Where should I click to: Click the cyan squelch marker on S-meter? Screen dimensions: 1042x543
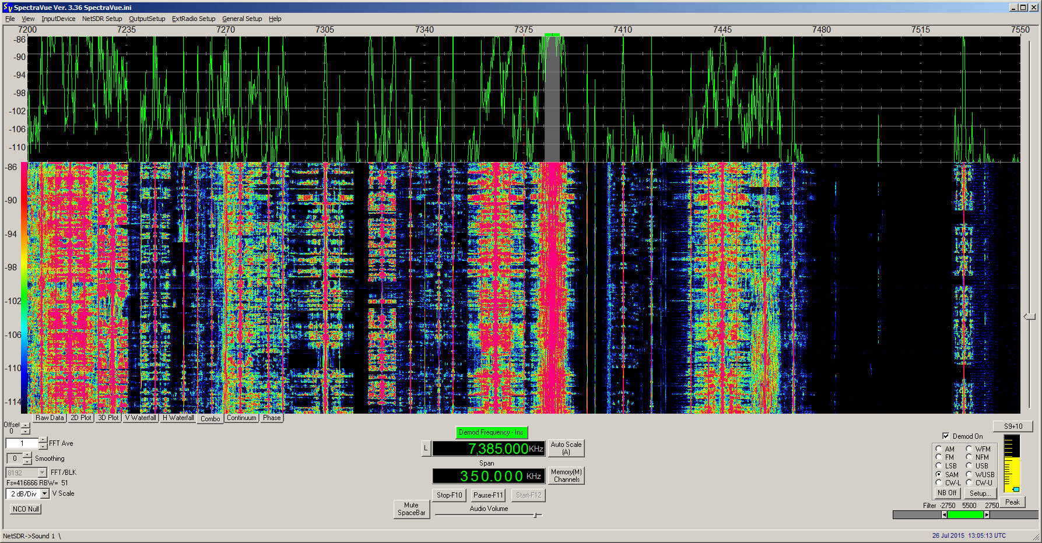click(x=1016, y=489)
